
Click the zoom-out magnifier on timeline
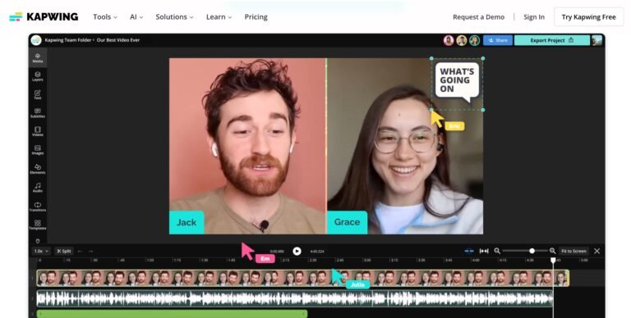497,251
